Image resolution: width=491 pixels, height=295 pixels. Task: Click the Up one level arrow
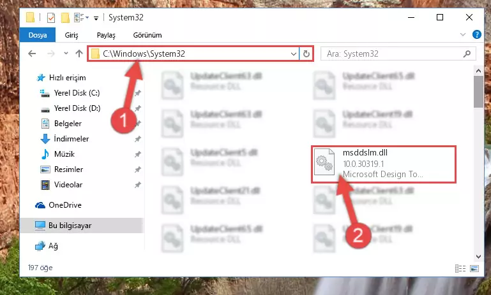click(x=79, y=54)
